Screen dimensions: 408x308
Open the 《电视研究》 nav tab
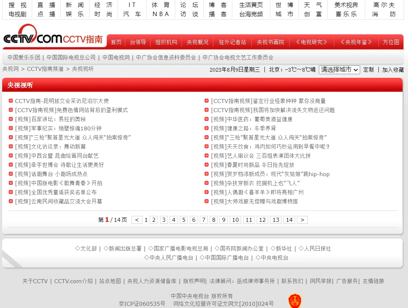click(312, 42)
